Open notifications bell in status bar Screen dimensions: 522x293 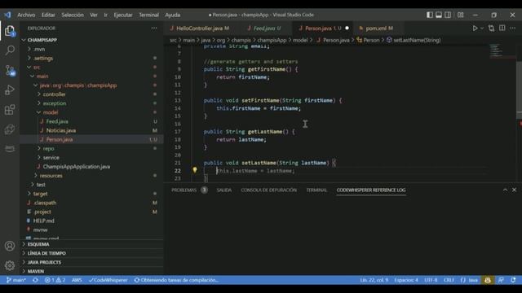pos(513,280)
